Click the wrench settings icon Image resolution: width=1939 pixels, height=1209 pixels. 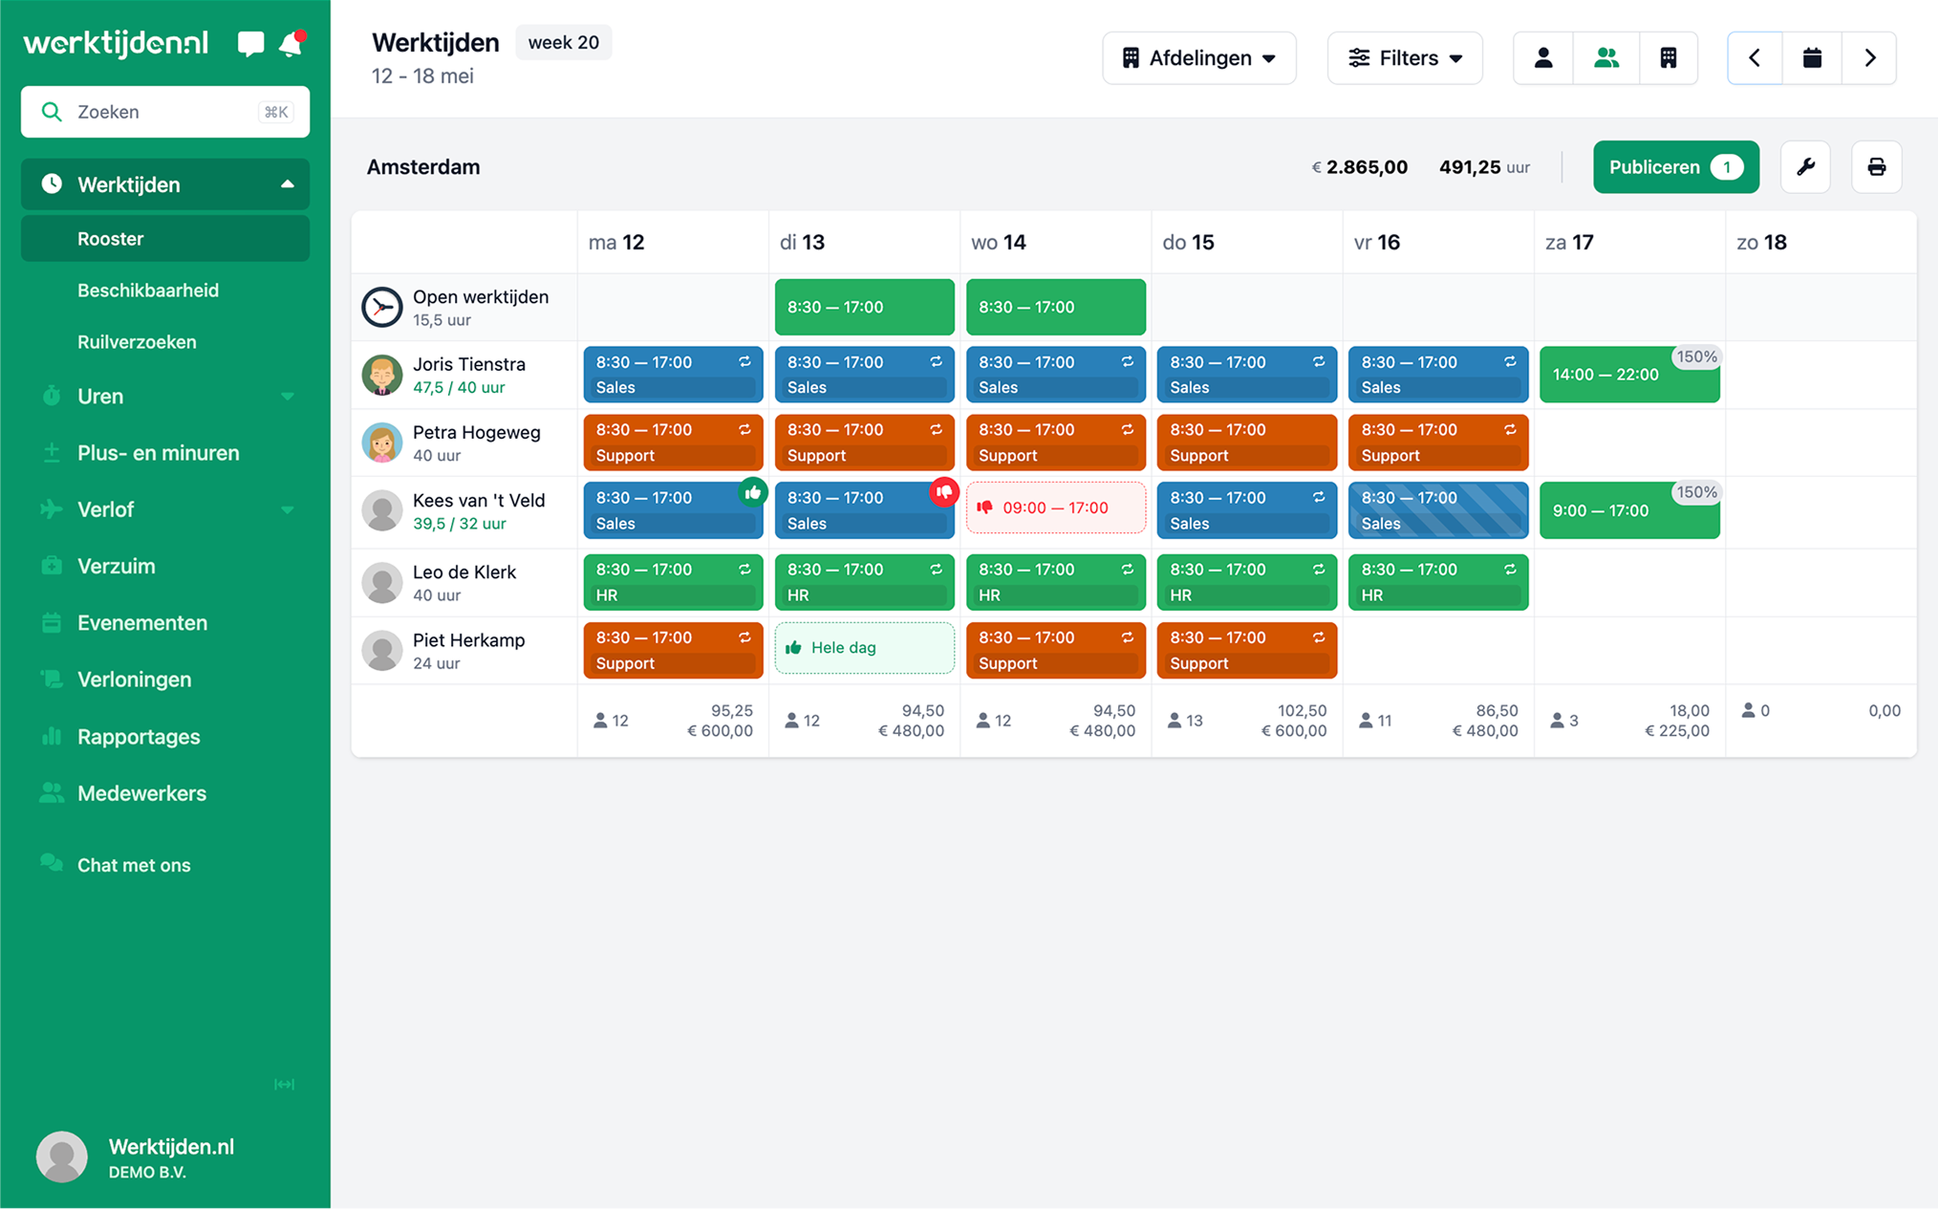click(1804, 167)
